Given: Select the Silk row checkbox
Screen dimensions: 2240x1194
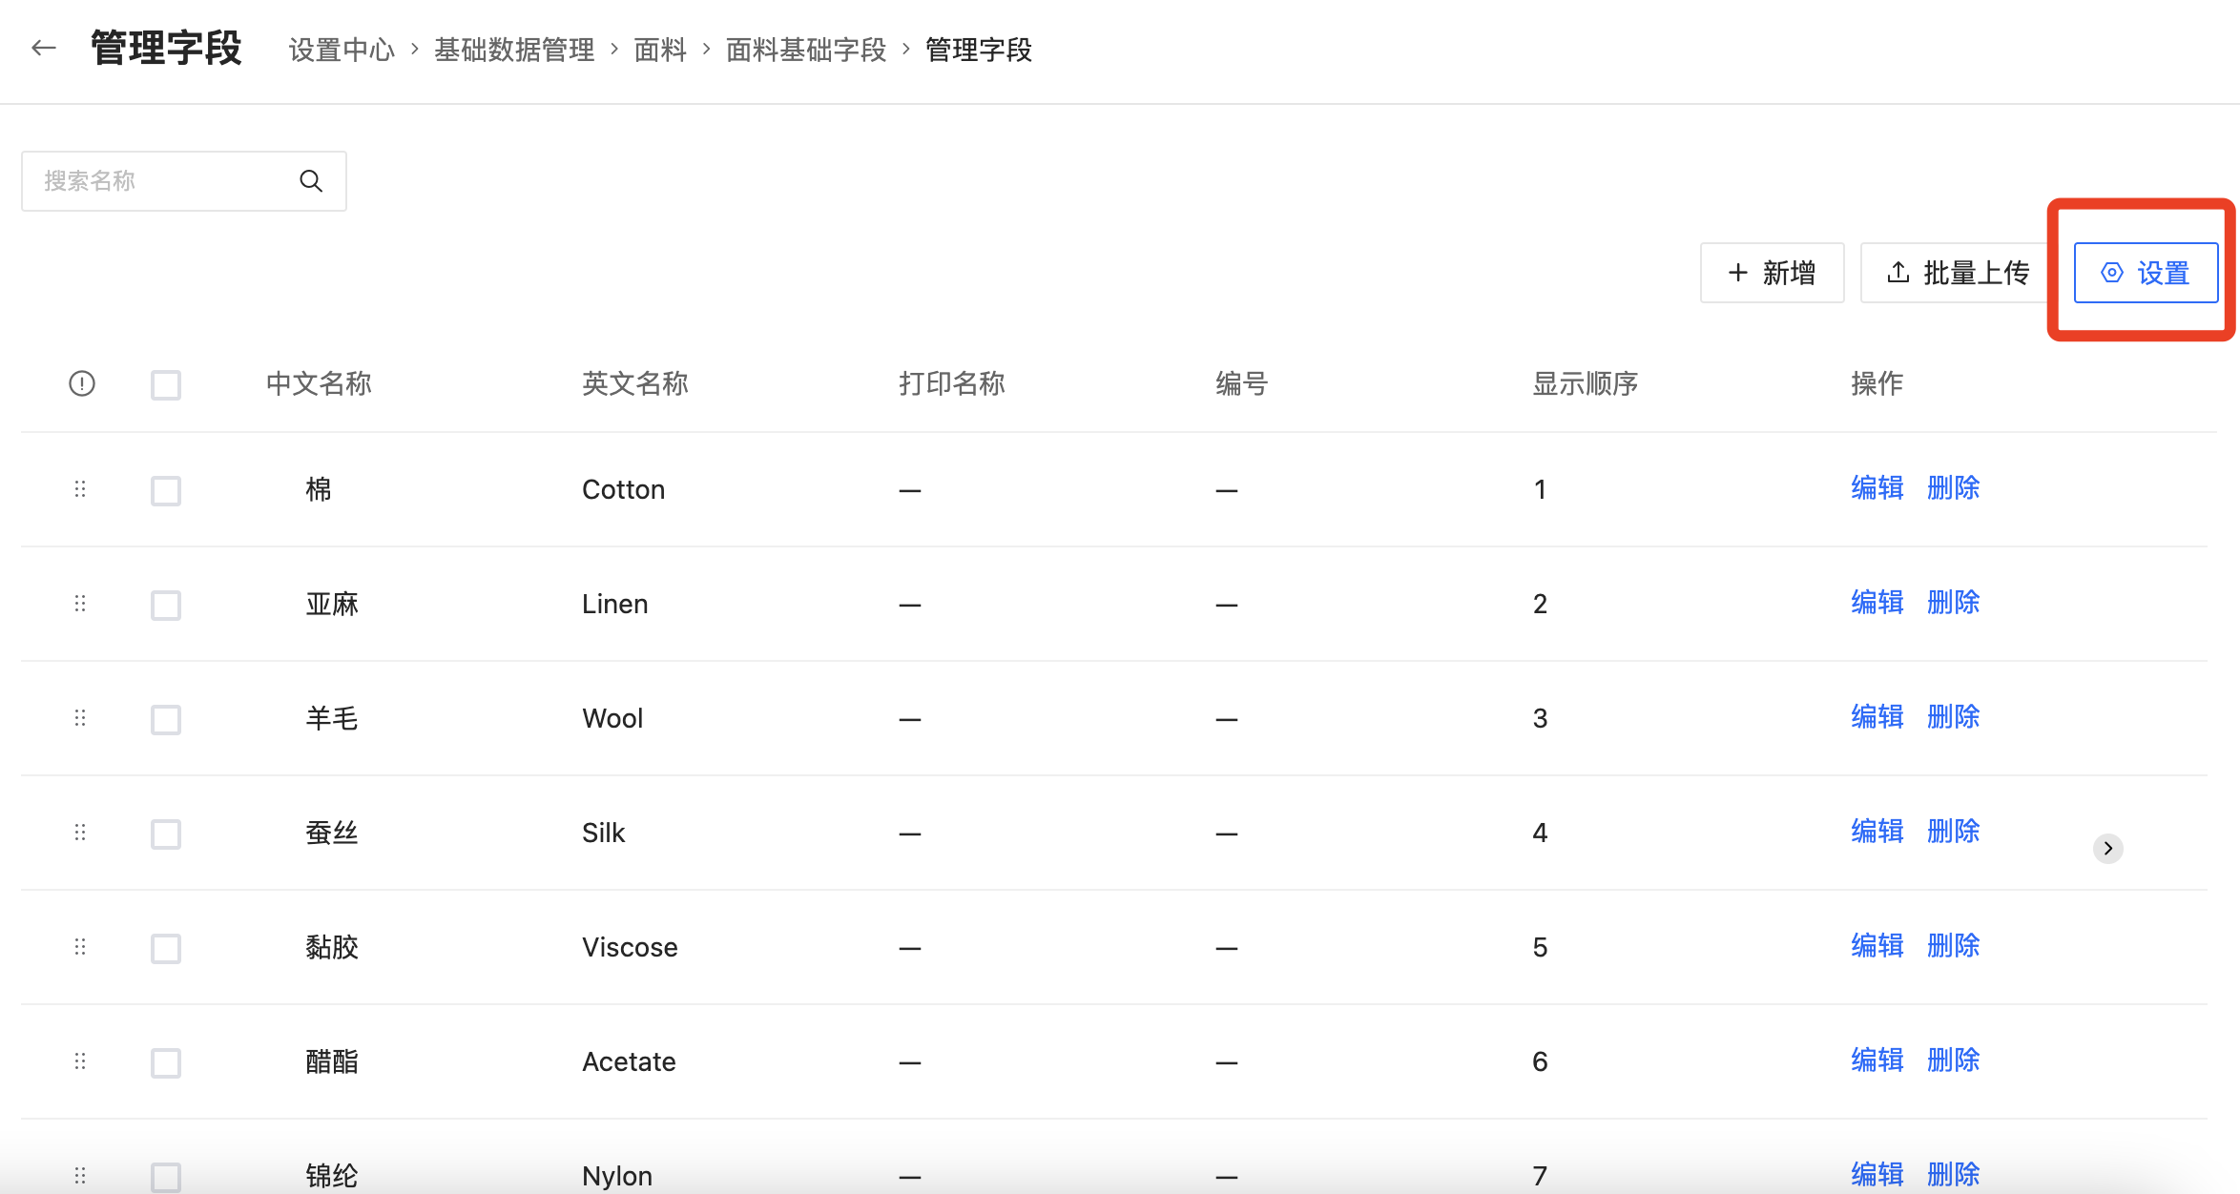Looking at the screenshot, I should (x=166, y=834).
